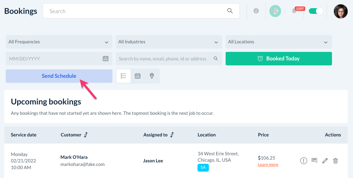353x178 pixels.
Task: Expand the All Locations dropdown
Action: pyautogui.click(x=279, y=42)
